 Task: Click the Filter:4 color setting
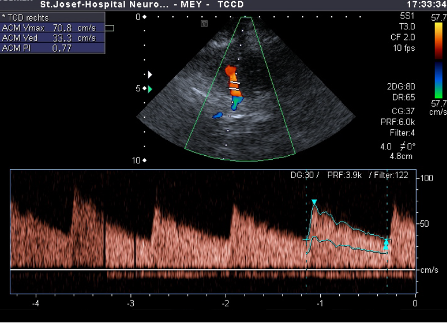402,133
